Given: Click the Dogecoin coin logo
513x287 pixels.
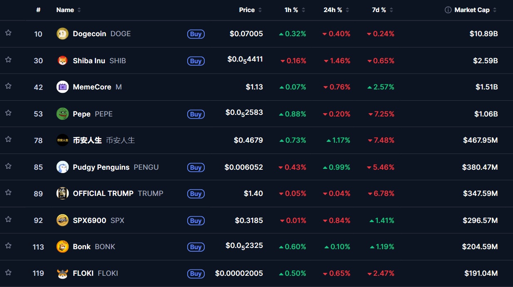Looking at the screenshot, I should click(x=62, y=34).
